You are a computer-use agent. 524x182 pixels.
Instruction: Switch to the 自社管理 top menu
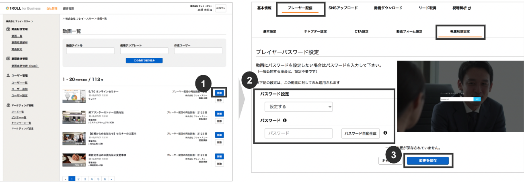click(x=52, y=8)
